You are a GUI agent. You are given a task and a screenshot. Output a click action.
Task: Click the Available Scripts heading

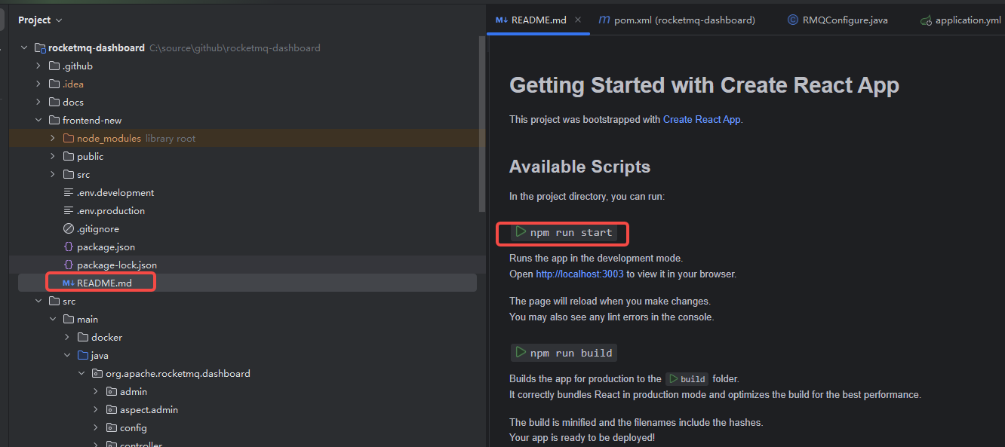pyautogui.click(x=579, y=167)
